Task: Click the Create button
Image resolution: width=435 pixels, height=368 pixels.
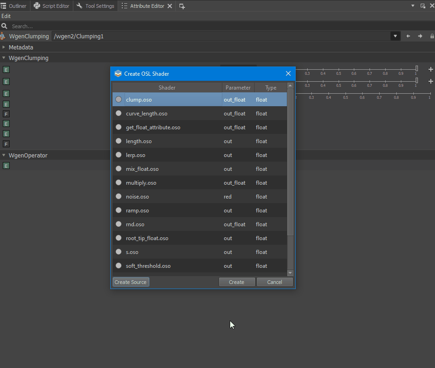Action: pyautogui.click(x=237, y=282)
